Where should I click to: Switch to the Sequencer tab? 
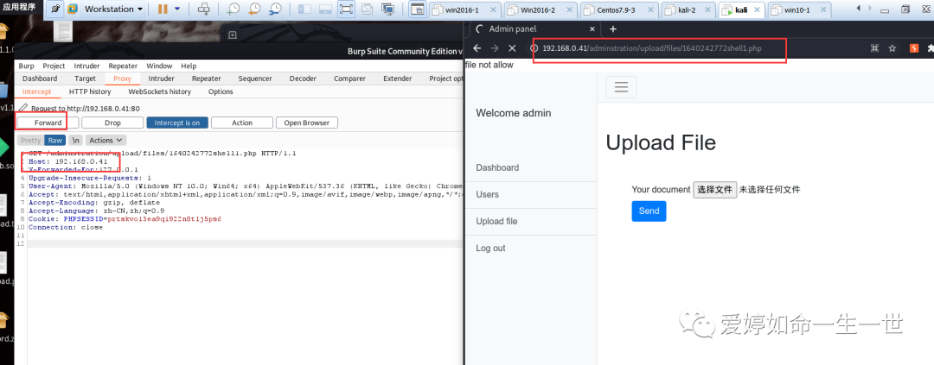click(x=255, y=79)
